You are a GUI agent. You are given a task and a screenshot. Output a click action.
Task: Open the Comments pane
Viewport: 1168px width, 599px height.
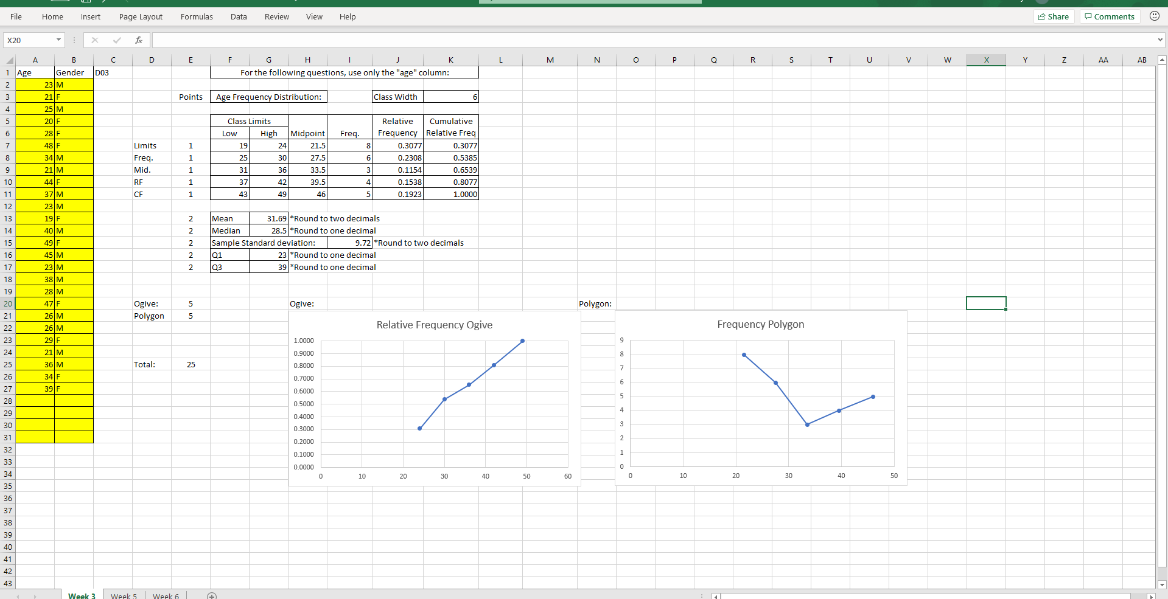pos(1109,16)
